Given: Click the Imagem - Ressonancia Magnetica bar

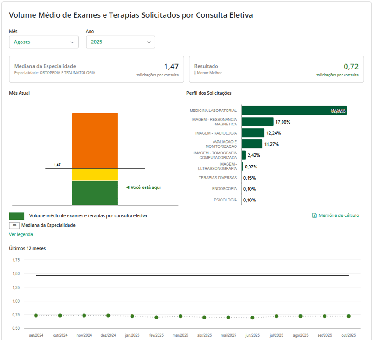Looking at the screenshot, I should (x=257, y=122).
